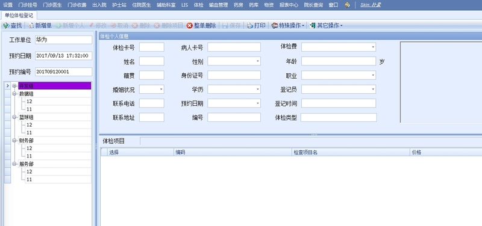Click the red 整单删除 icon
This screenshot has height=226, width=482.
tap(190, 26)
